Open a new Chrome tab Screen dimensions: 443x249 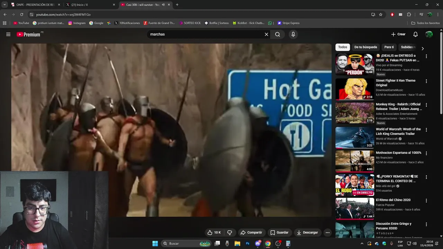[x=177, y=5]
